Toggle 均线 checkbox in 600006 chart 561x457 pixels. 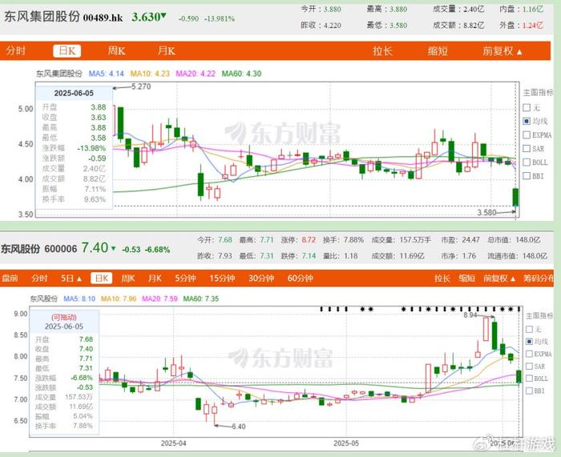(x=529, y=342)
